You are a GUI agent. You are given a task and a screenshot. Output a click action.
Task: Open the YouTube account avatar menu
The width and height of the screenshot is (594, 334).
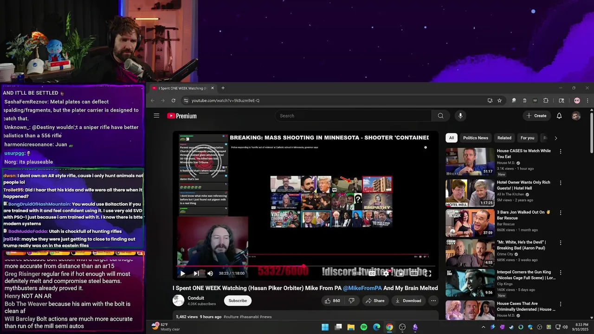pos(576,116)
